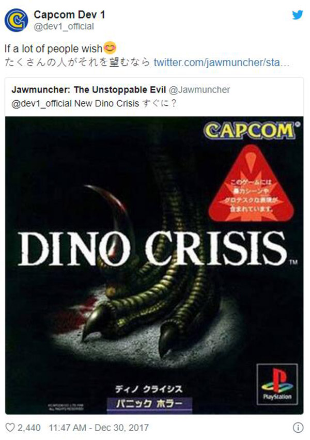The height and width of the screenshot is (440, 310).
Task: Like the tweet with heart icon
Action: [10, 428]
